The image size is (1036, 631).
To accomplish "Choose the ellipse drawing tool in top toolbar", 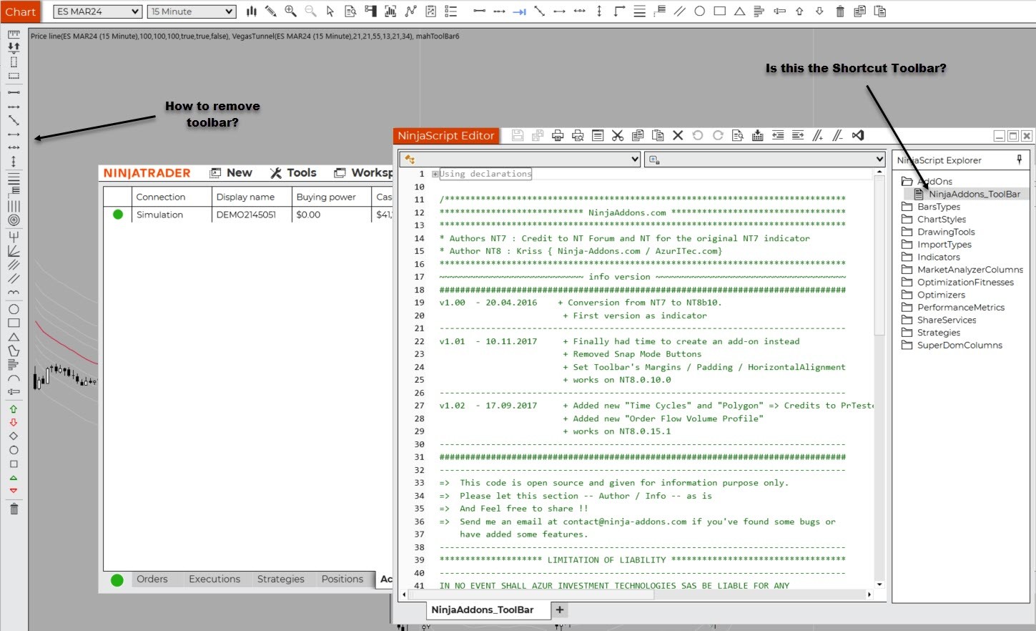I will click(700, 11).
